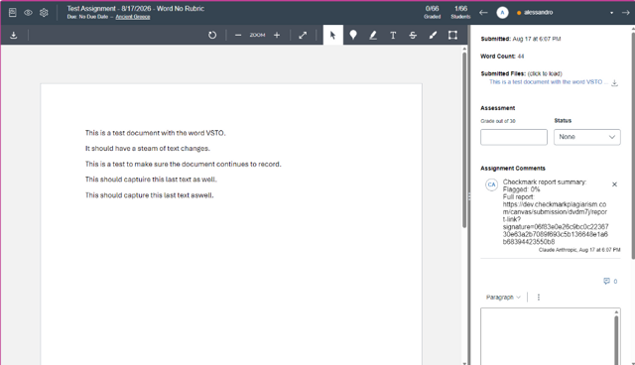This screenshot has width=635, height=365.
Task: Click the first document line mentioning VSTO
Action: (155, 133)
